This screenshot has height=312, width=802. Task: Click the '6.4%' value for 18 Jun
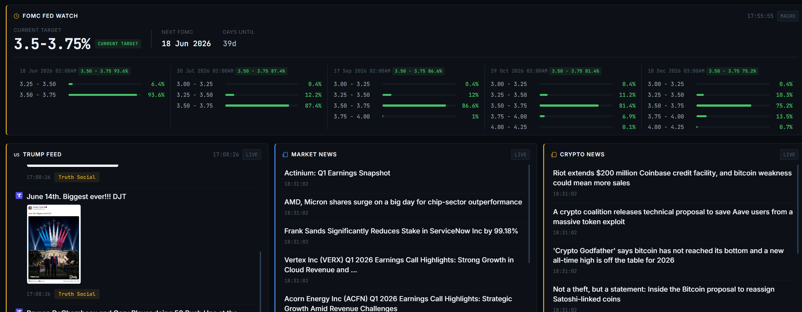[158, 84]
